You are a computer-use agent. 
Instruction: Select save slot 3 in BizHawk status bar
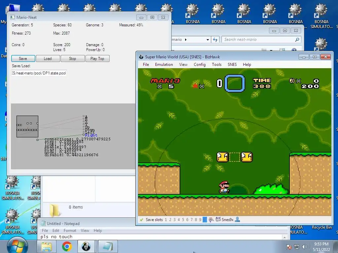174,220
